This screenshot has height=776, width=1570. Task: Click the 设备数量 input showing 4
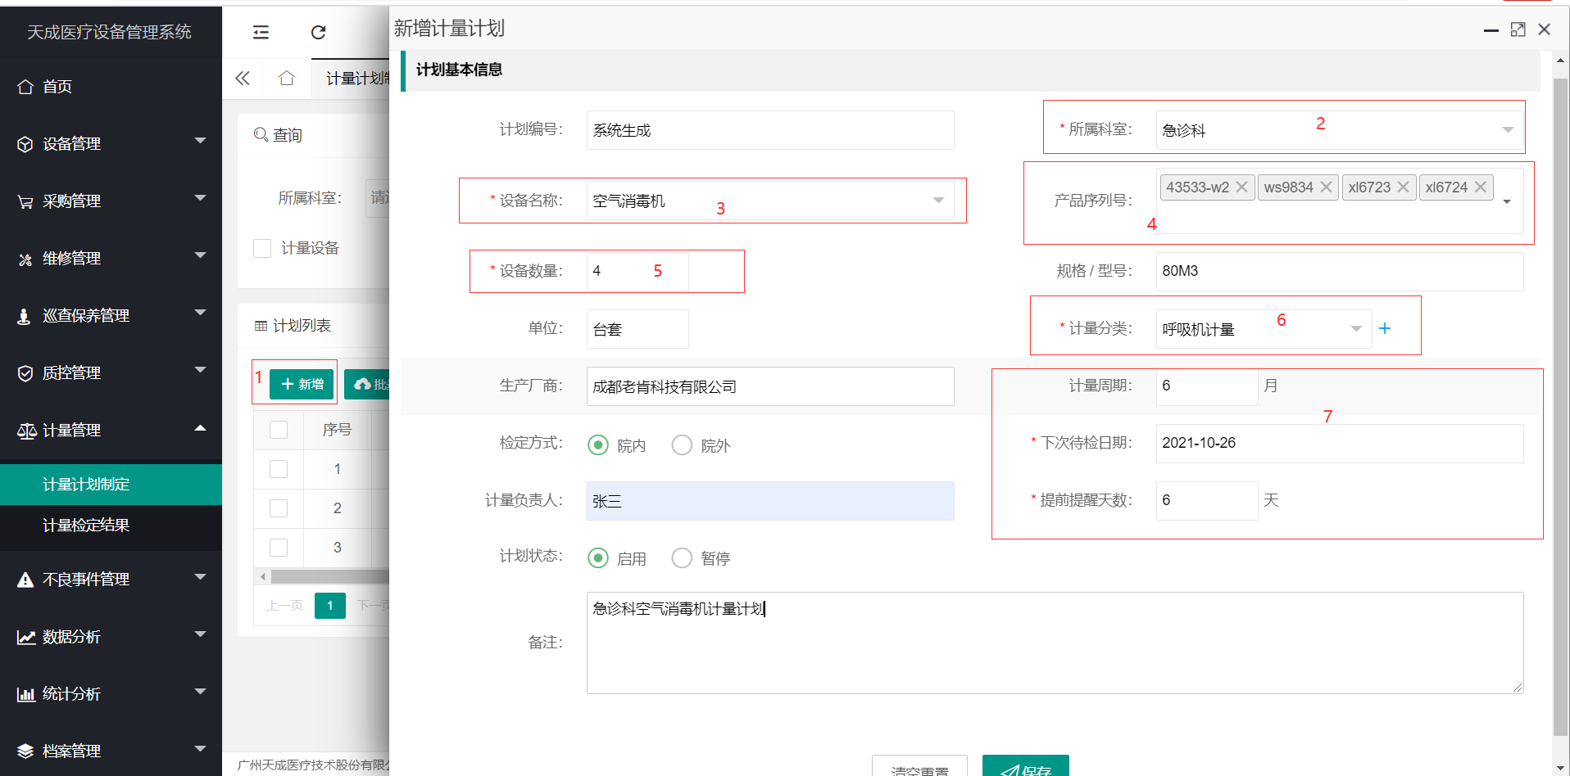(638, 271)
